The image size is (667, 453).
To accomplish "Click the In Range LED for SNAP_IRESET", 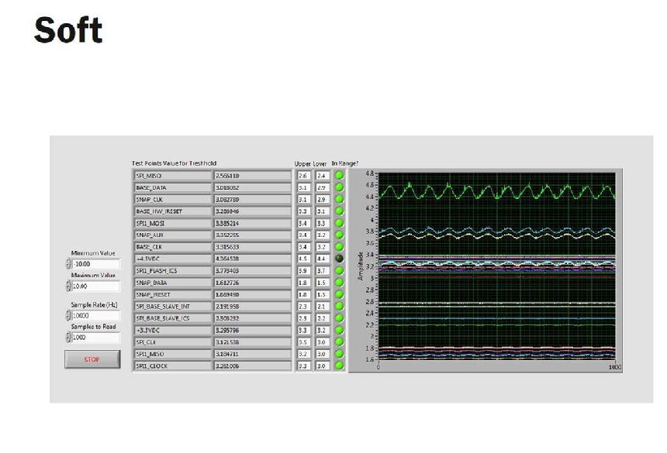I will [339, 293].
